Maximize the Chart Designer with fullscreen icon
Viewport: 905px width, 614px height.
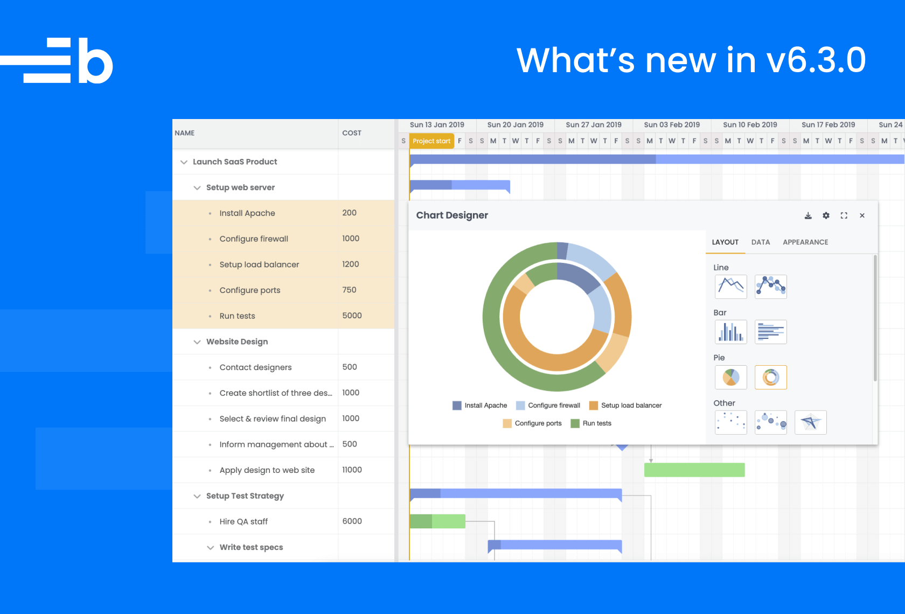click(844, 215)
